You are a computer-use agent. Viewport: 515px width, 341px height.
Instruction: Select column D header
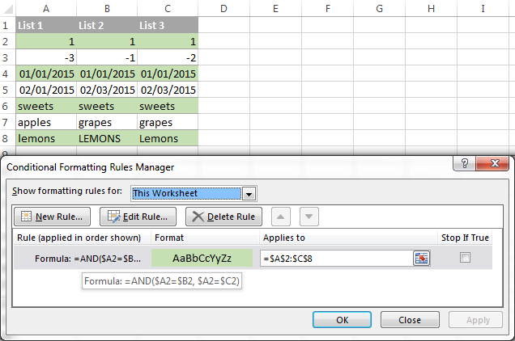[223, 9]
